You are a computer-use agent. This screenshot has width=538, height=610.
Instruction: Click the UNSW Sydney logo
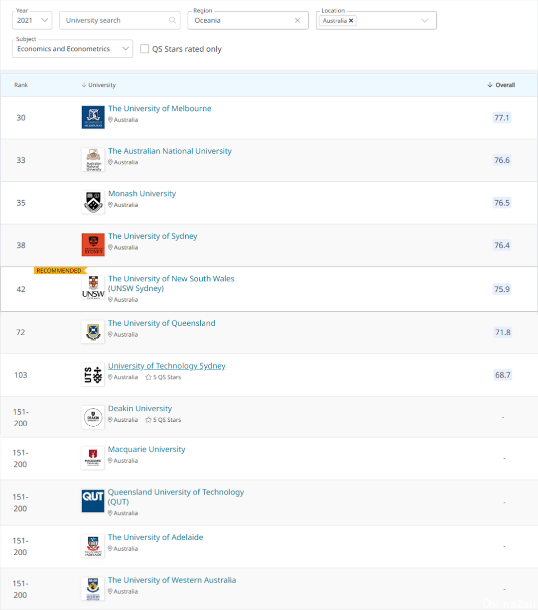[x=93, y=288]
